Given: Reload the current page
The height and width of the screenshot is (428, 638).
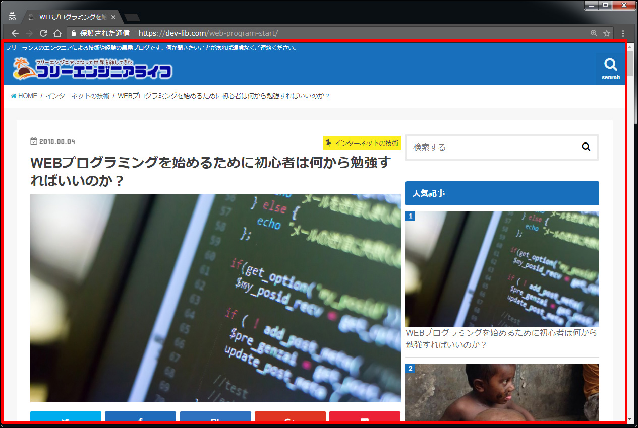Looking at the screenshot, I should point(43,33).
